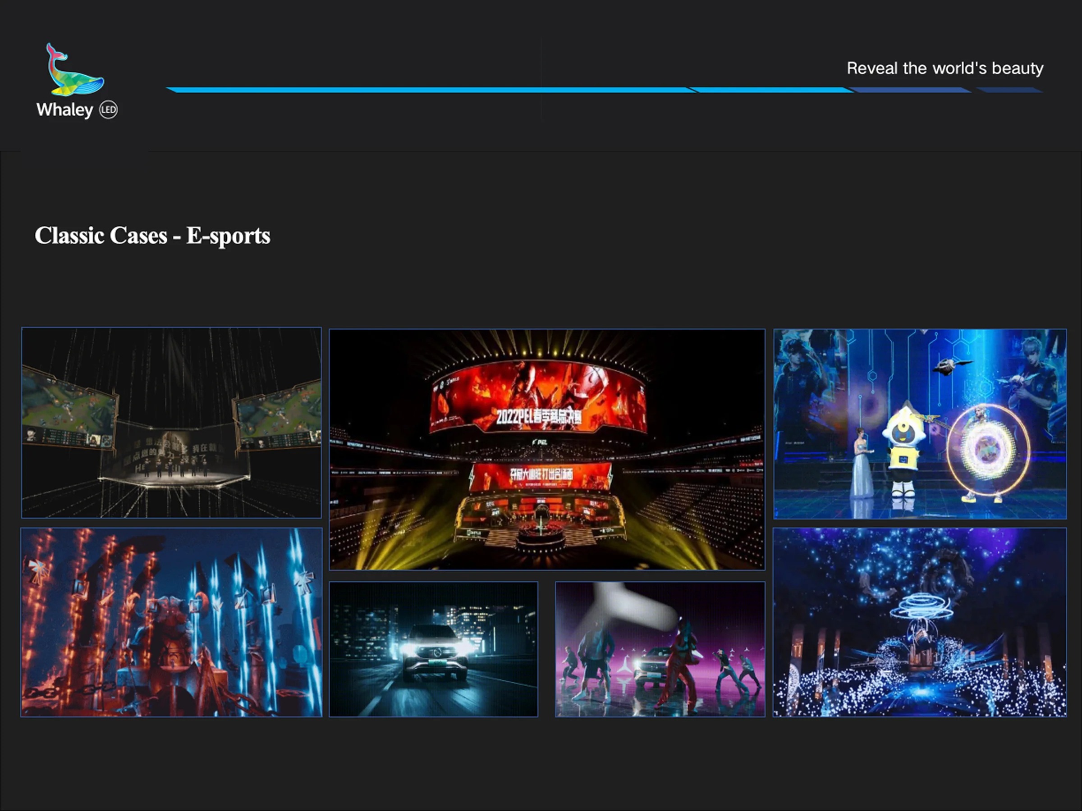Click the circular LED badge

108,109
